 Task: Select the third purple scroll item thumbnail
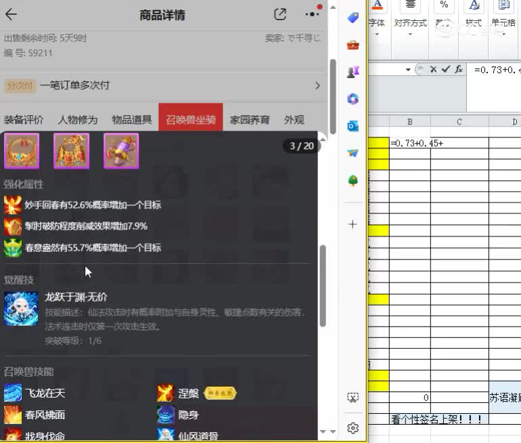click(x=121, y=151)
